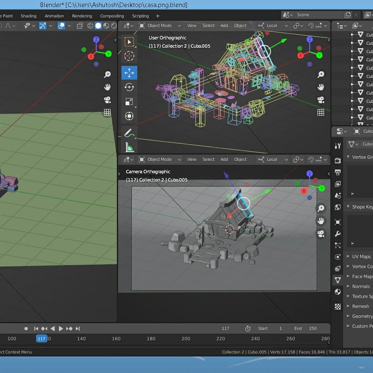Click the Scene name field
This screenshot has height=373, width=373.
coord(319,15)
